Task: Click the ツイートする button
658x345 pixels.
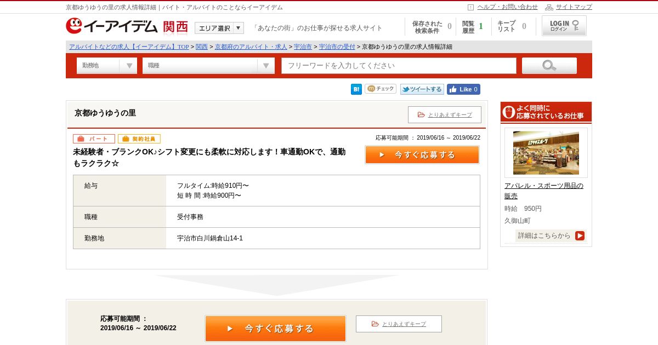Action: [x=422, y=89]
